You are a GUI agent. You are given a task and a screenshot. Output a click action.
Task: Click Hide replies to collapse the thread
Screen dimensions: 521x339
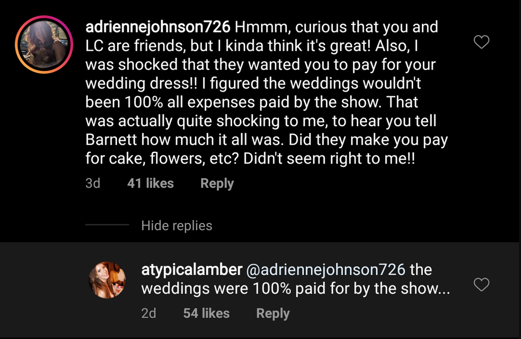(x=177, y=225)
